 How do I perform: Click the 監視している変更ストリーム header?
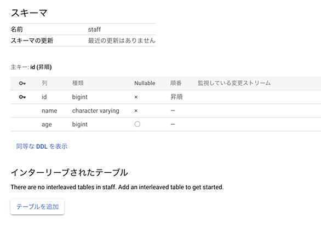(234, 83)
